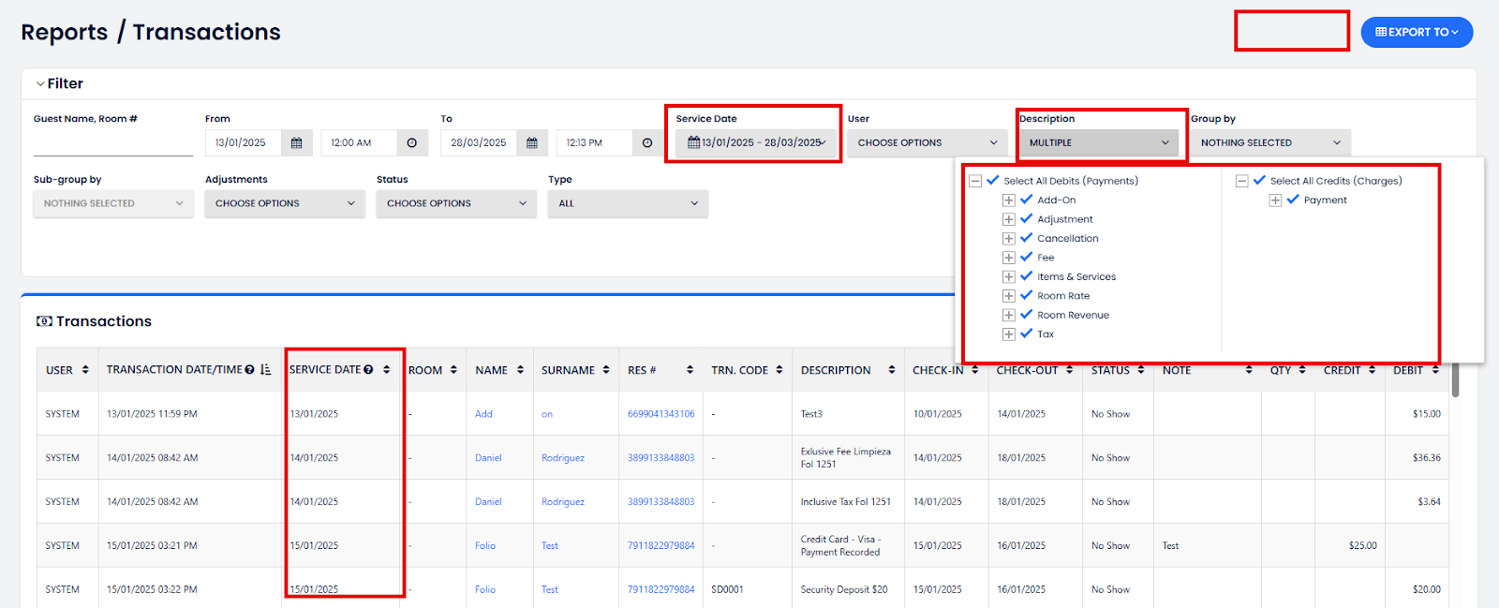Open the From date calendar icon

[296, 143]
